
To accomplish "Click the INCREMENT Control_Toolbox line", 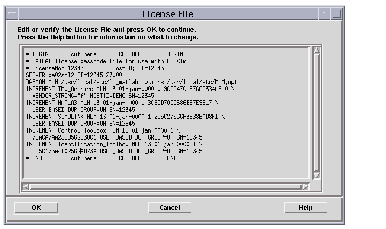I will [103, 130].
